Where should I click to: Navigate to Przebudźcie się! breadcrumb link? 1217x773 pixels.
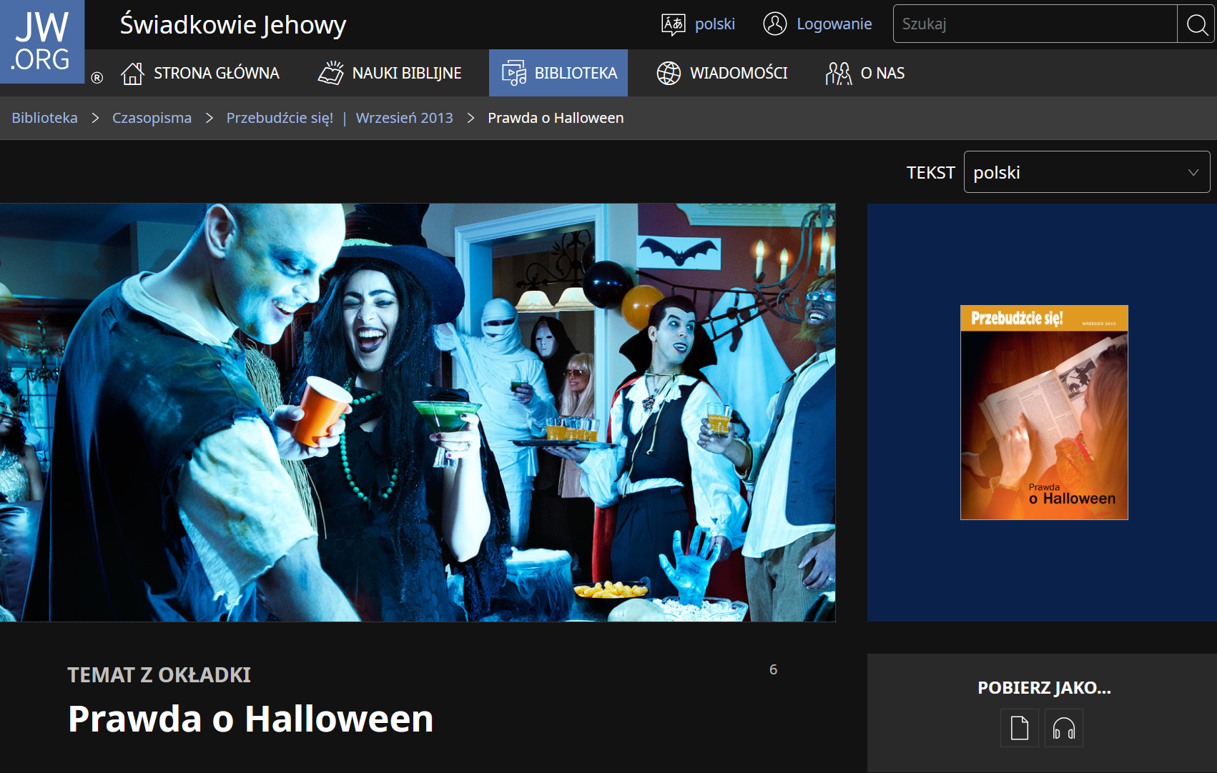pyautogui.click(x=280, y=118)
